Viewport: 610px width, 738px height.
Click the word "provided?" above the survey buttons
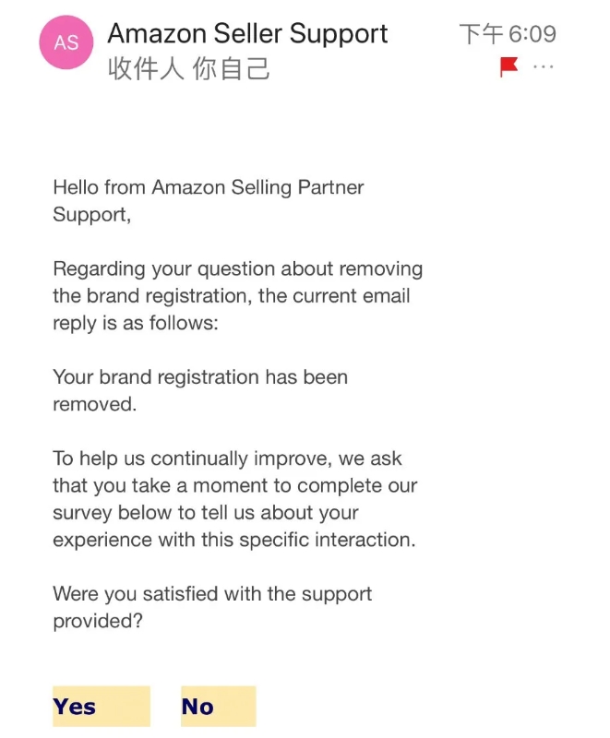(98, 621)
